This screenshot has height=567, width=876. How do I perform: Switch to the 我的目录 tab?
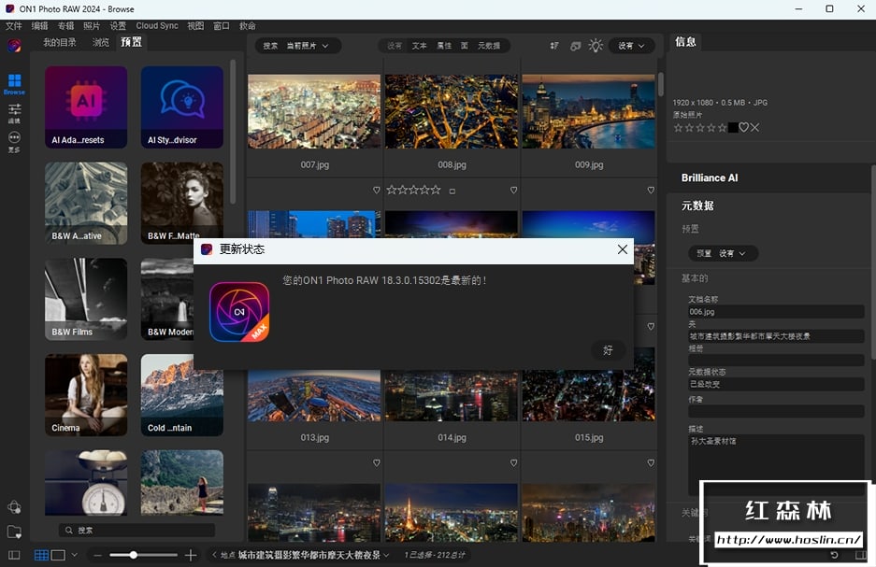point(60,42)
